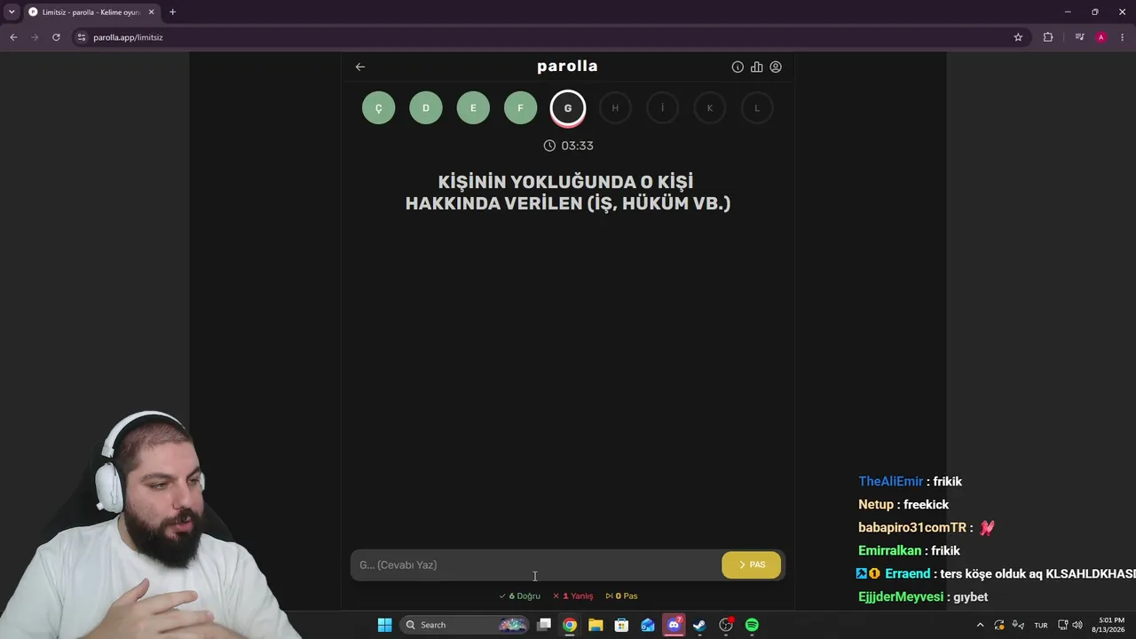The width and height of the screenshot is (1136, 639).
Task: Click the chat message from Erraend
Action: pos(996,573)
